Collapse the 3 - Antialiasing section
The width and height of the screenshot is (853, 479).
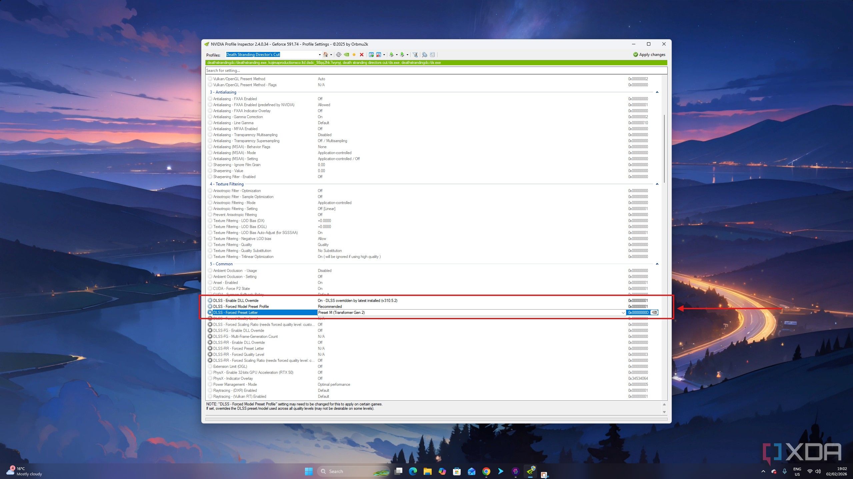(657, 92)
